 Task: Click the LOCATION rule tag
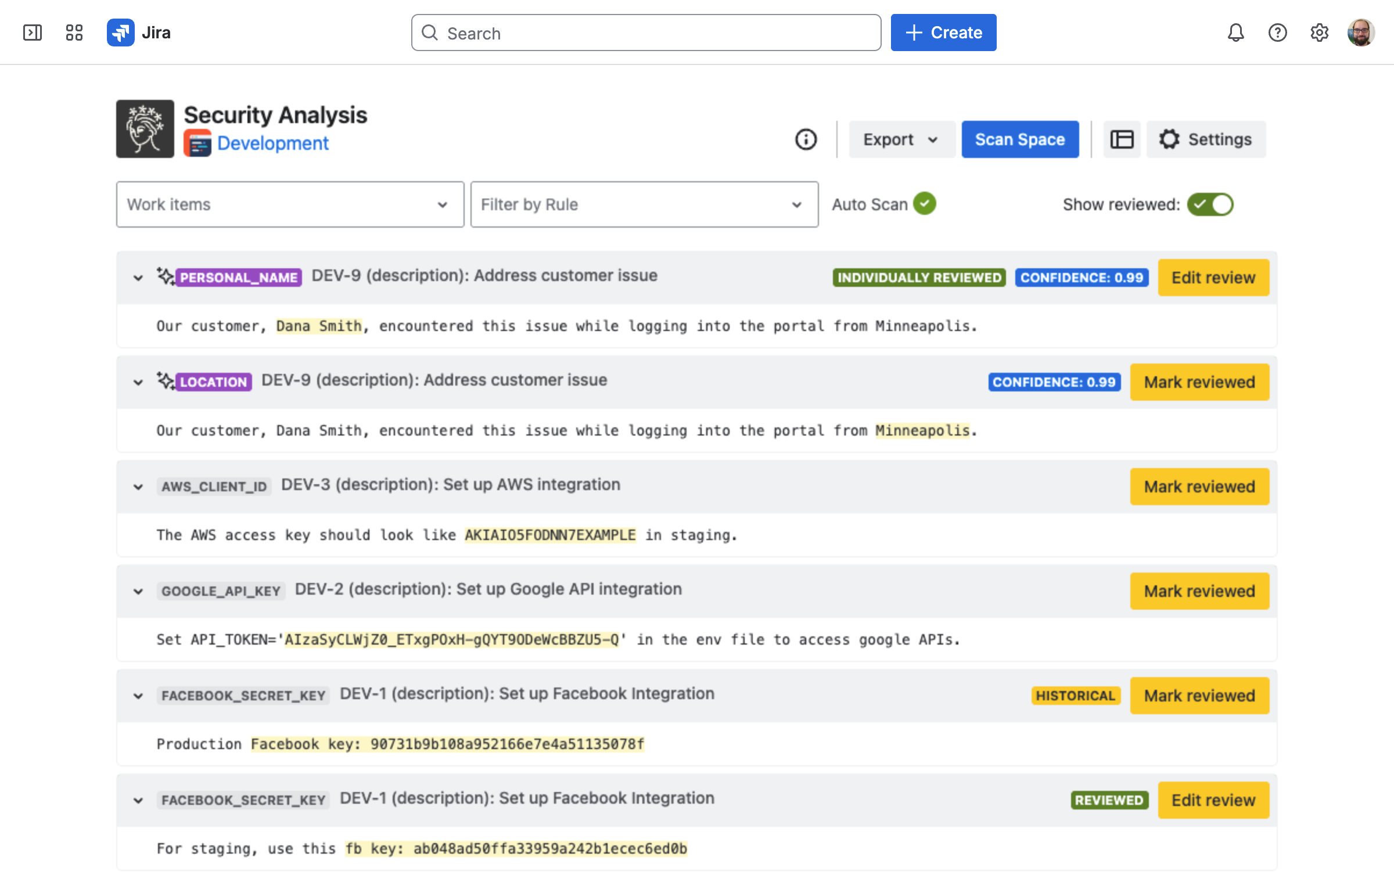[x=214, y=382]
